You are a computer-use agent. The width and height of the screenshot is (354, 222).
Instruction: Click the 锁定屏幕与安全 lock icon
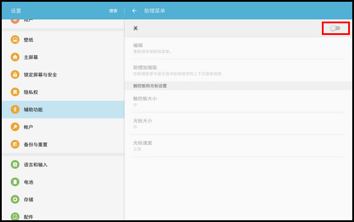(x=15, y=75)
